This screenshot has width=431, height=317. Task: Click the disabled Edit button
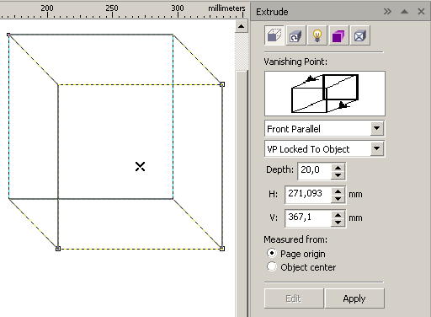coord(294,298)
